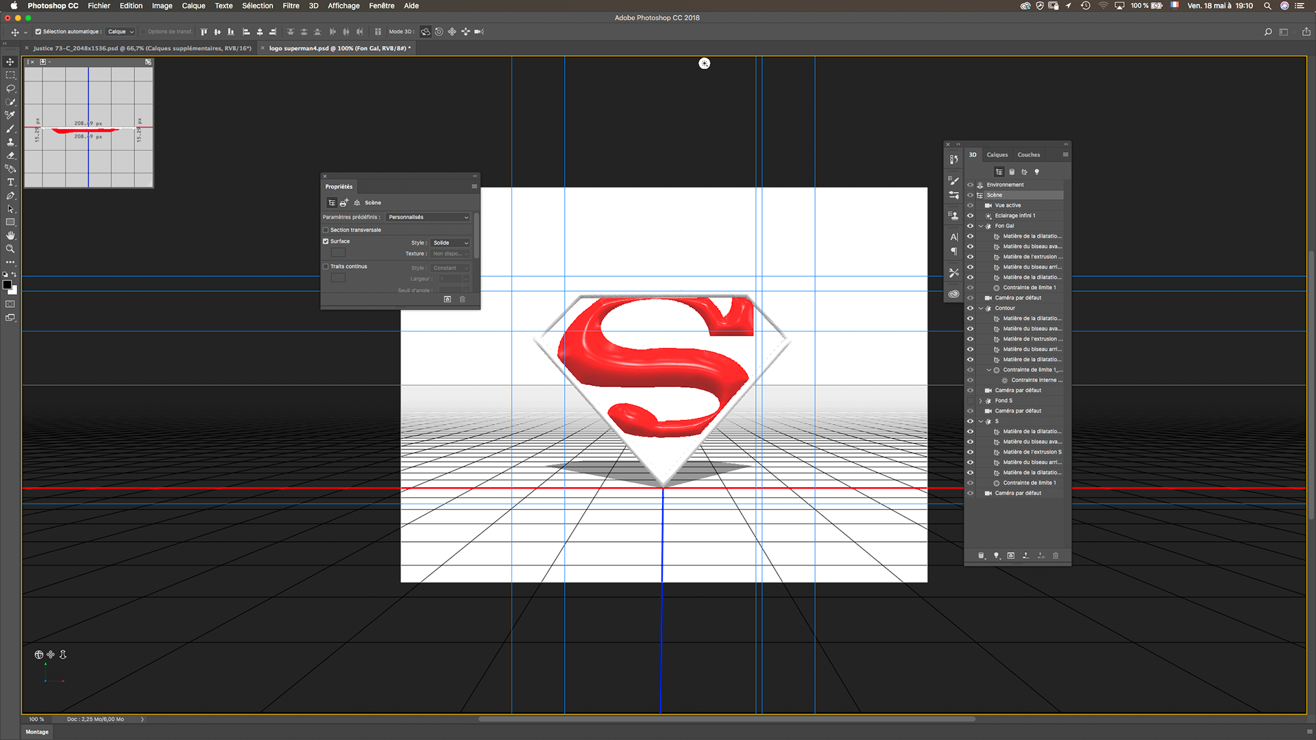Select the 3D Material Drop tool

coord(10,169)
